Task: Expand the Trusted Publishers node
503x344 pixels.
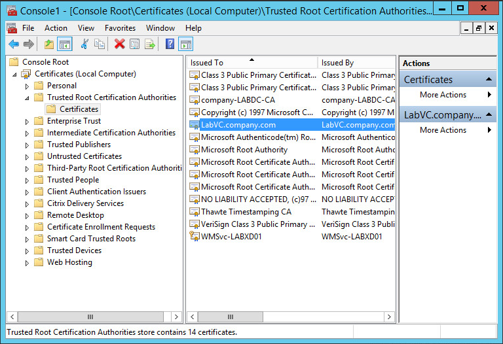Action: click(x=27, y=145)
